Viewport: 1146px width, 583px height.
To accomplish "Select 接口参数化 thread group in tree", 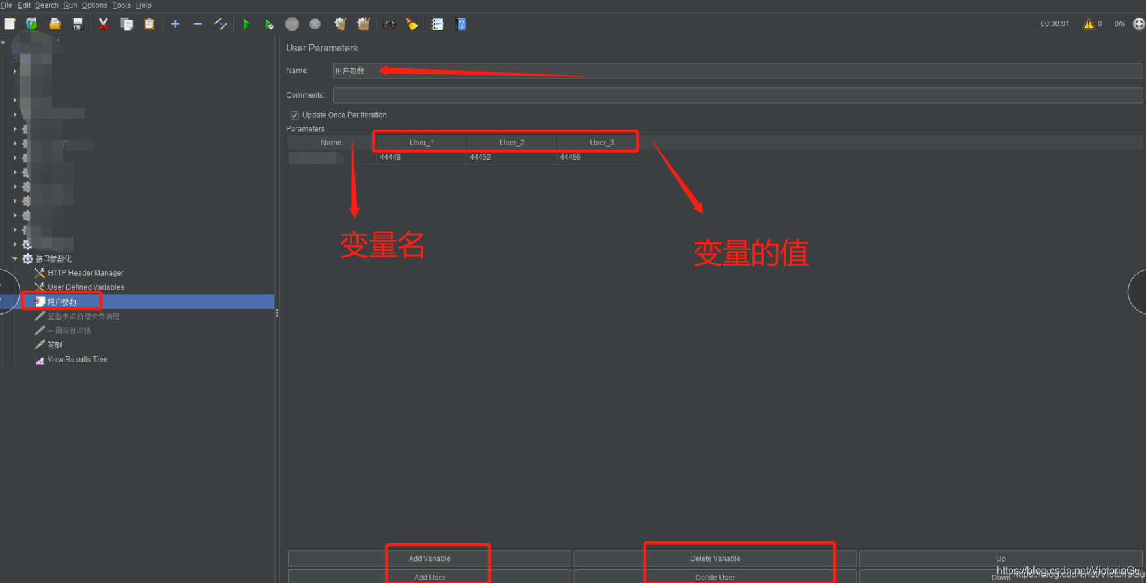I will pos(53,259).
